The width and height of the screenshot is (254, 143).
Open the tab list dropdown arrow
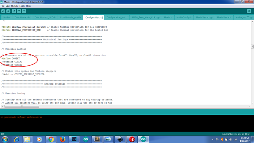pyautogui.click(x=248, y=17)
